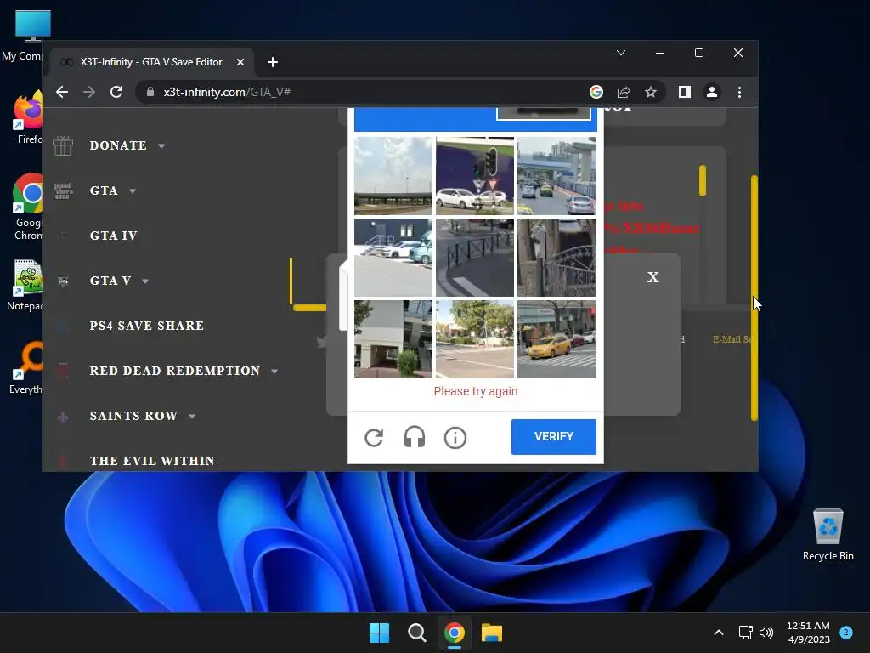Open network icon in system tray

pos(745,633)
